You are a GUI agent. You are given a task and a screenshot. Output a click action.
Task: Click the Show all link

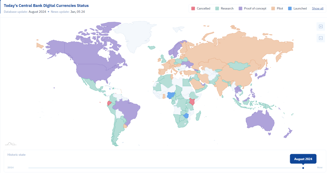click(318, 9)
